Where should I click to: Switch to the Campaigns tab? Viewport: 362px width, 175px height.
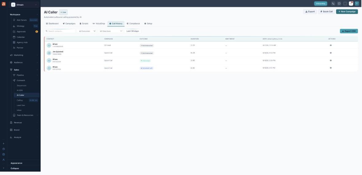pyautogui.click(x=69, y=24)
